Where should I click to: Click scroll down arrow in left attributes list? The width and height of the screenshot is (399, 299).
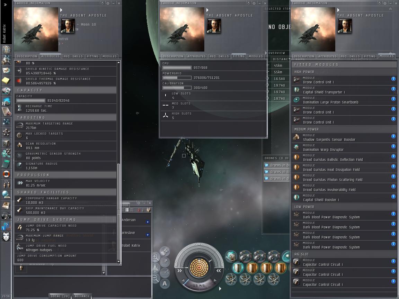point(118,262)
